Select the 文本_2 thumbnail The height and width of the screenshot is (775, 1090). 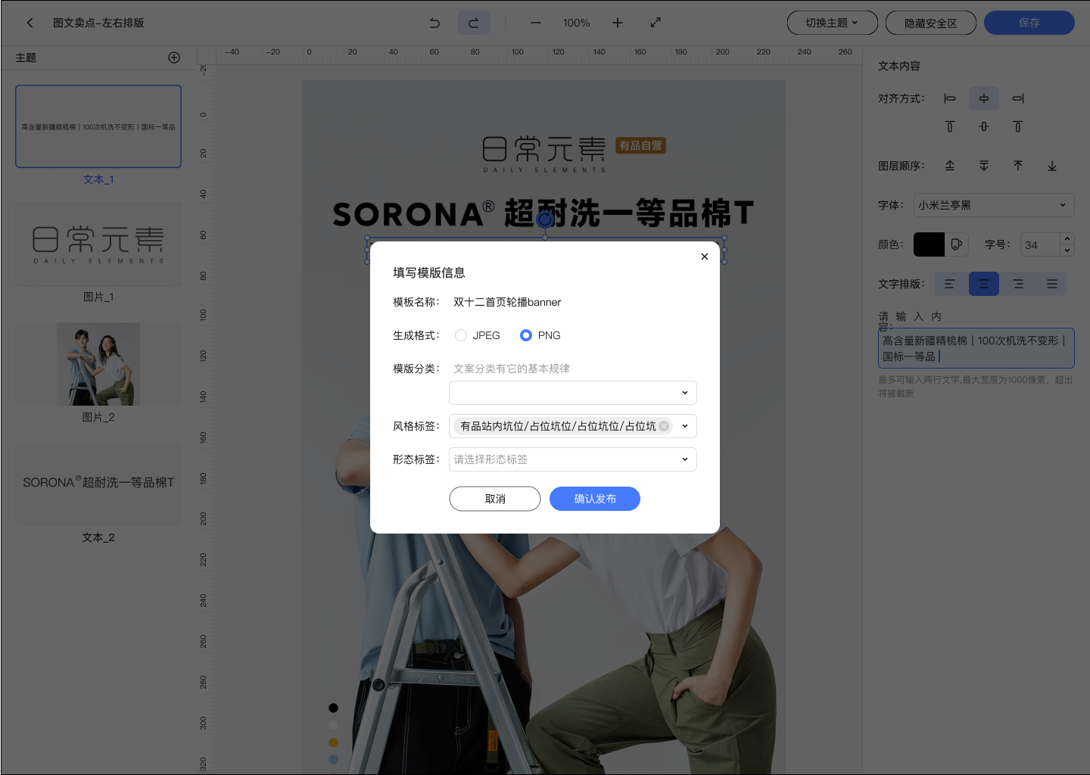pos(98,484)
